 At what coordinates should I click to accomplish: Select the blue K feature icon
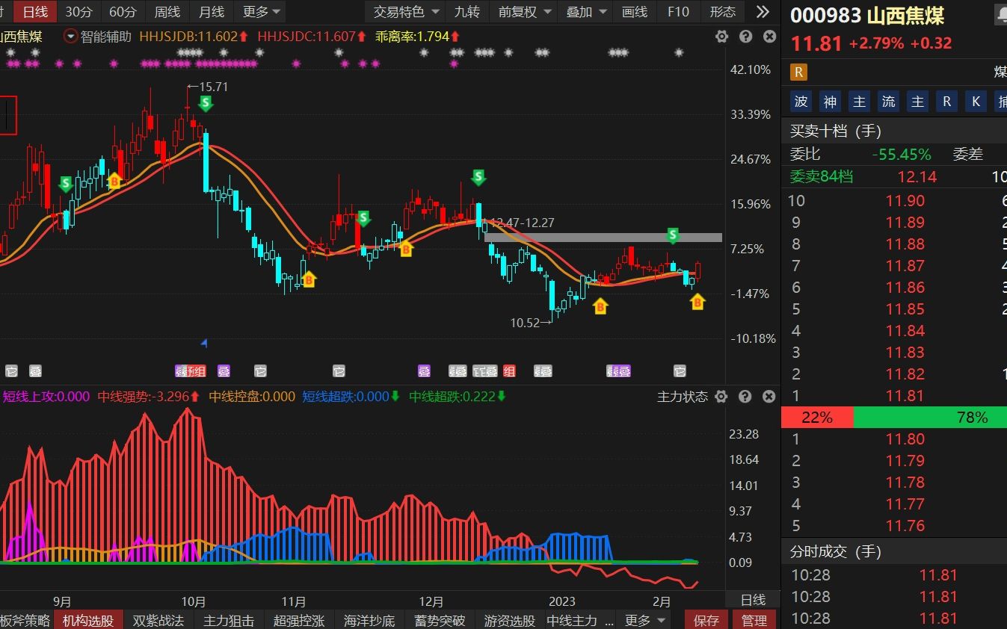(976, 102)
